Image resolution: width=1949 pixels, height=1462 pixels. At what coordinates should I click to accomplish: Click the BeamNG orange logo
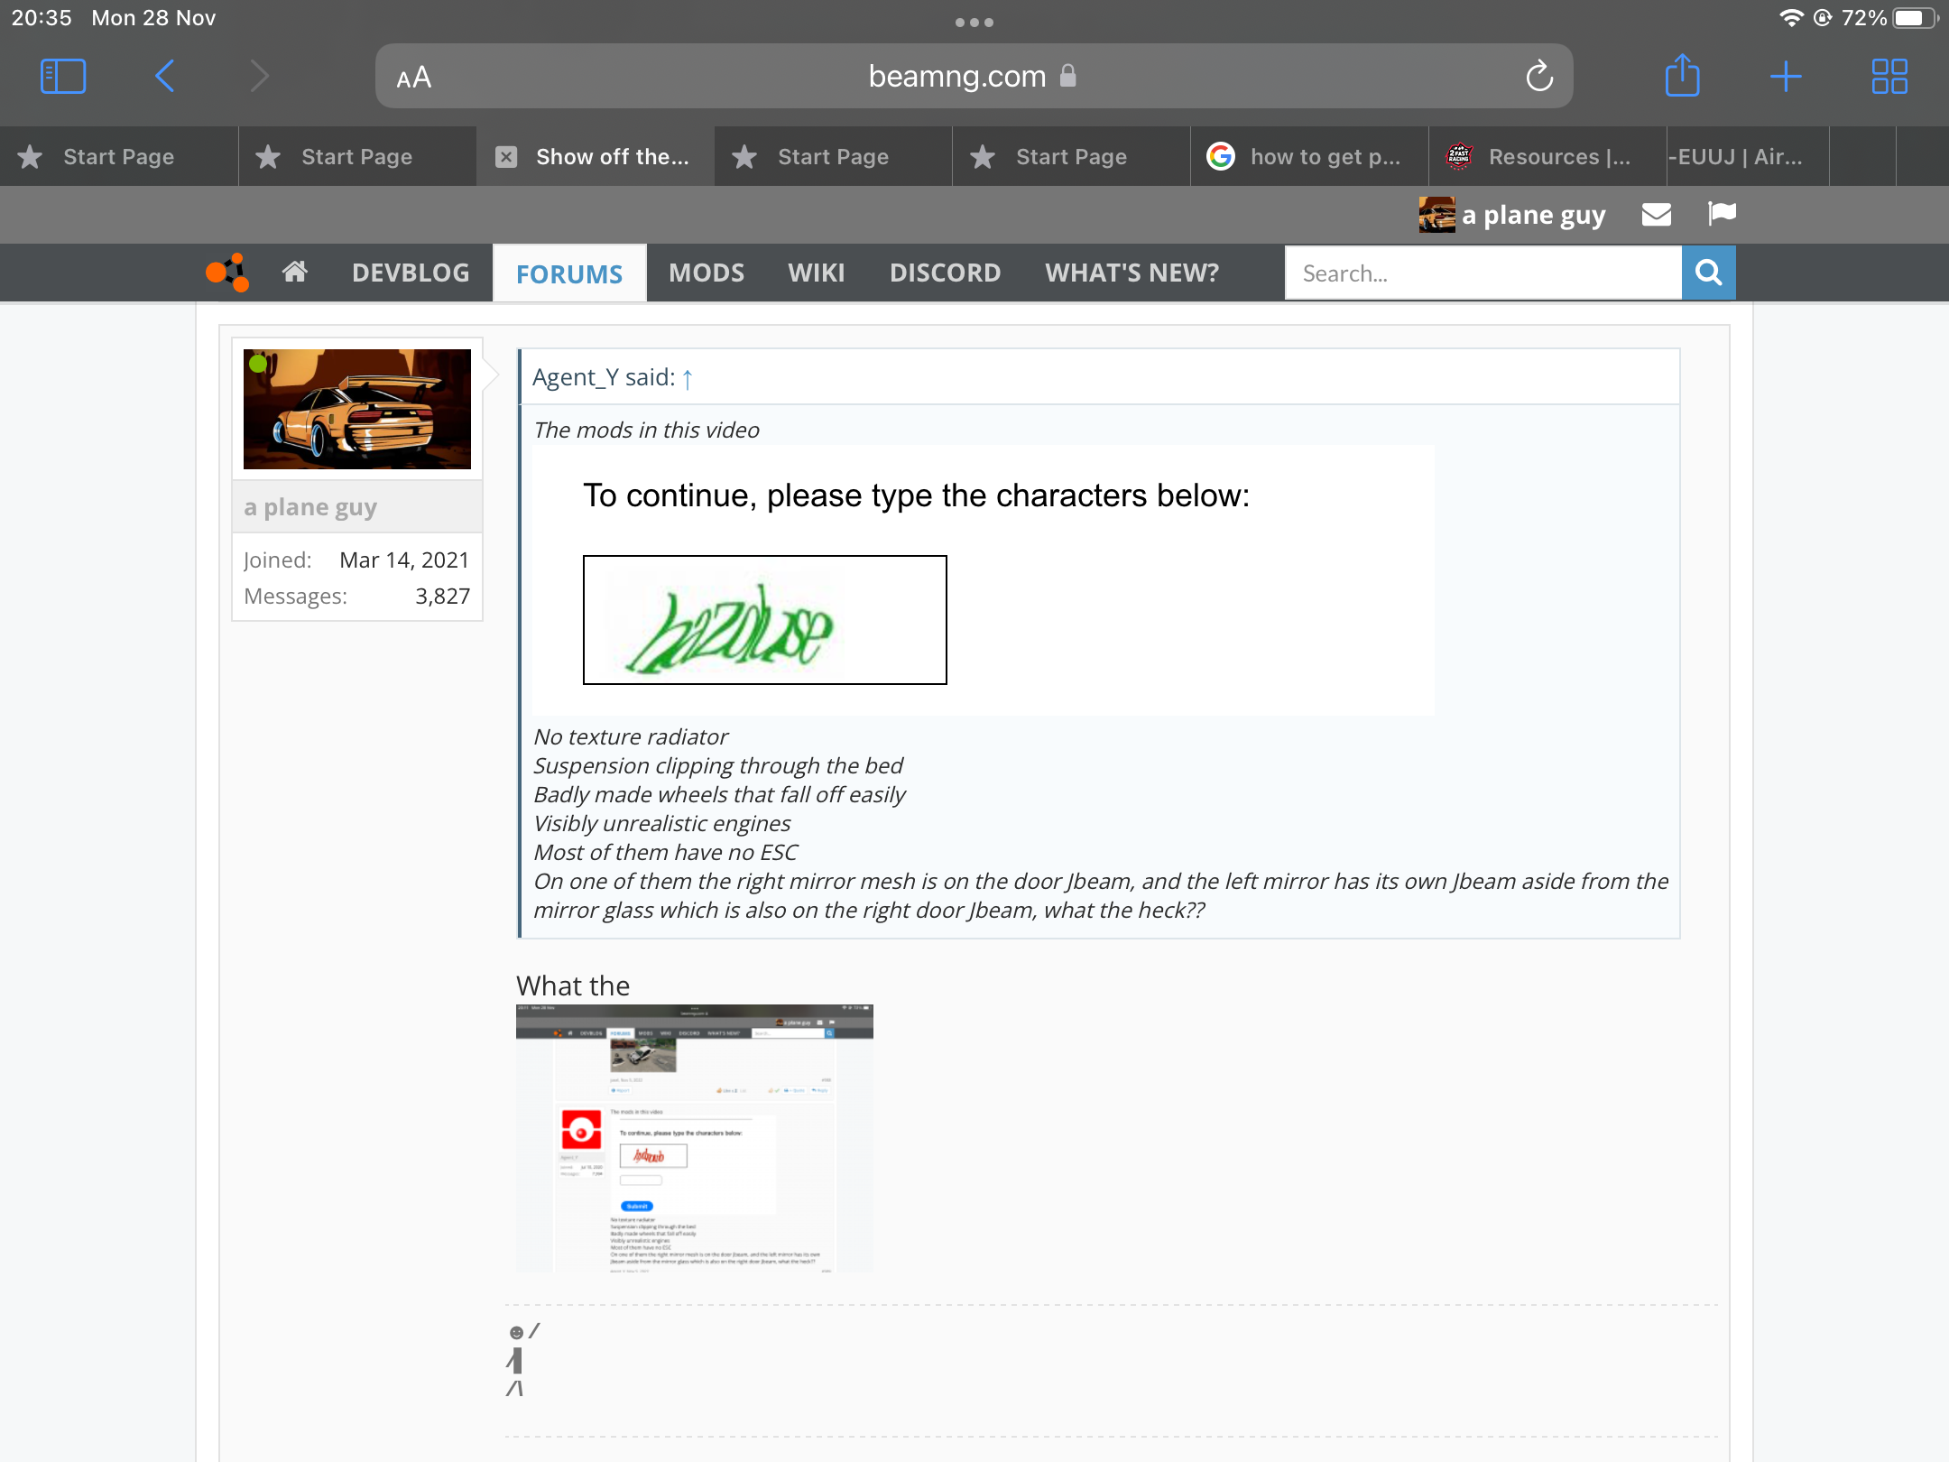[x=227, y=273]
